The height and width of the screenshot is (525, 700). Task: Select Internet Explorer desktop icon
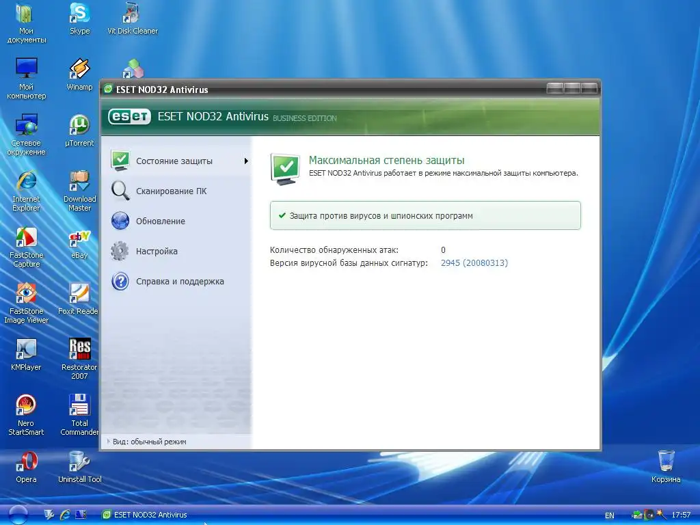point(27,191)
